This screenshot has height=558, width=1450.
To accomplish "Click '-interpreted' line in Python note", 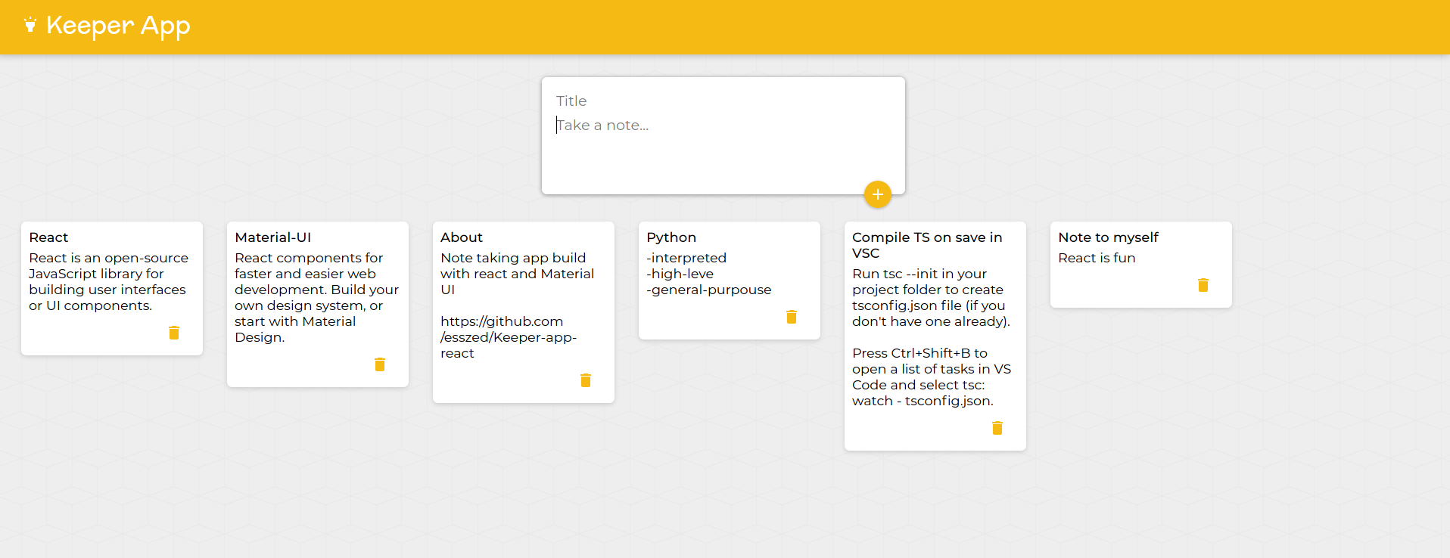I will (x=686, y=258).
